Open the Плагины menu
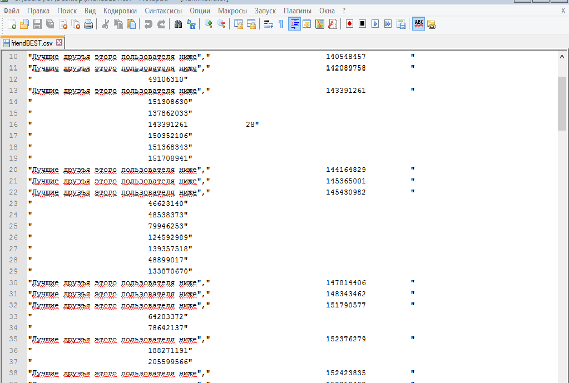The width and height of the screenshot is (569, 383). point(297,11)
